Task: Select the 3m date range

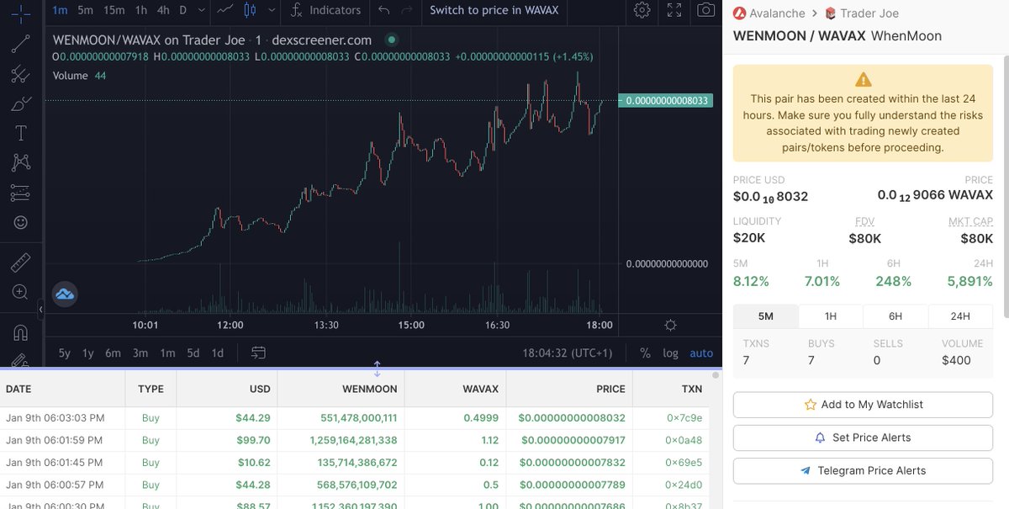Action: click(140, 353)
